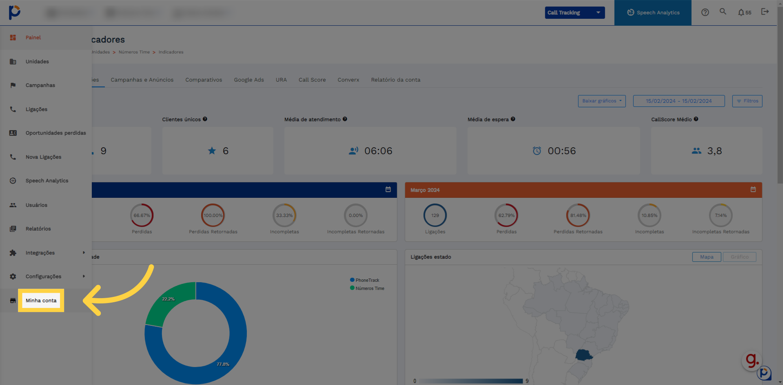
Task: Click the Campanhas flag icon
Action: coord(13,85)
